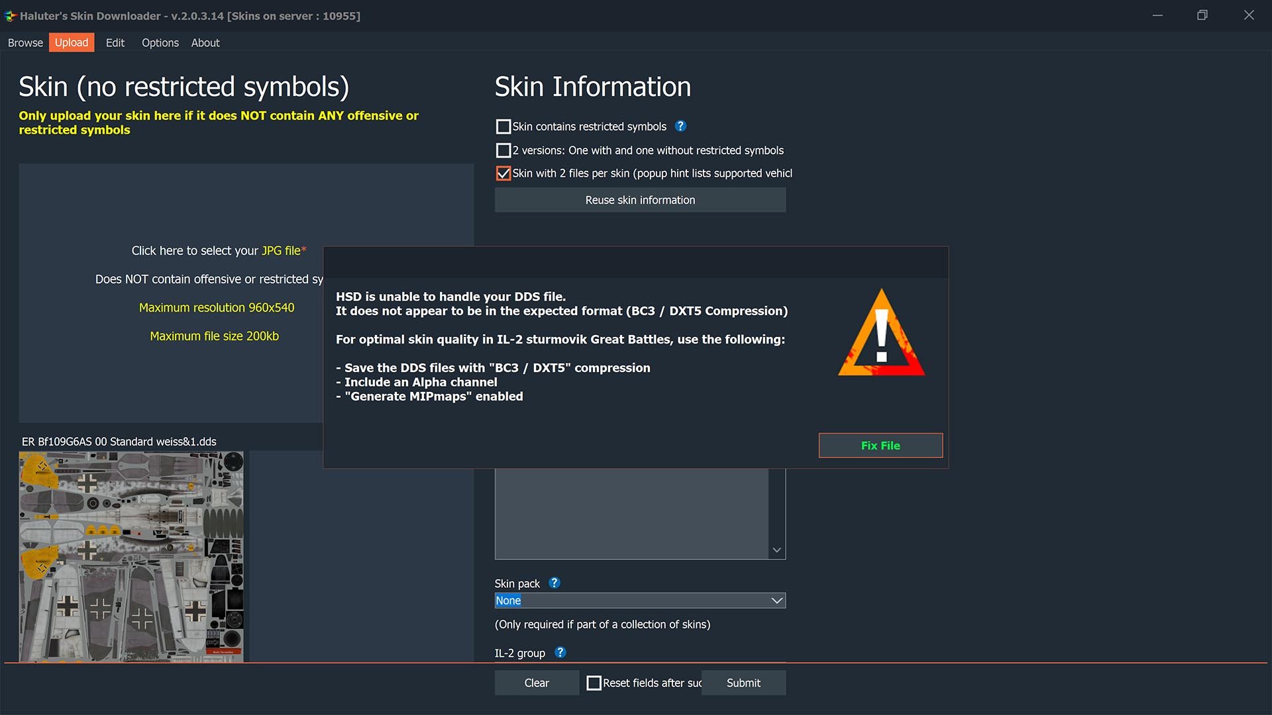
Task: Uncheck Skin with 2 files per skin
Action: tap(503, 173)
